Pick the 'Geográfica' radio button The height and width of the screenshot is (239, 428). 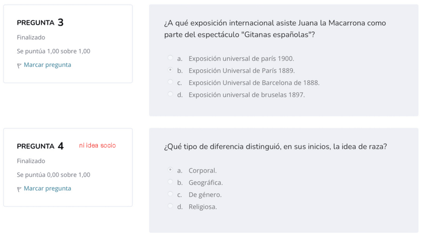pyautogui.click(x=171, y=183)
